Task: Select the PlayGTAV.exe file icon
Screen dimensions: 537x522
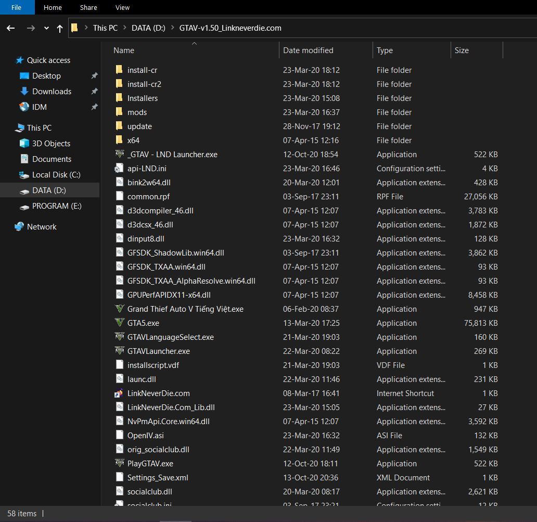Action: (x=119, y=463)
